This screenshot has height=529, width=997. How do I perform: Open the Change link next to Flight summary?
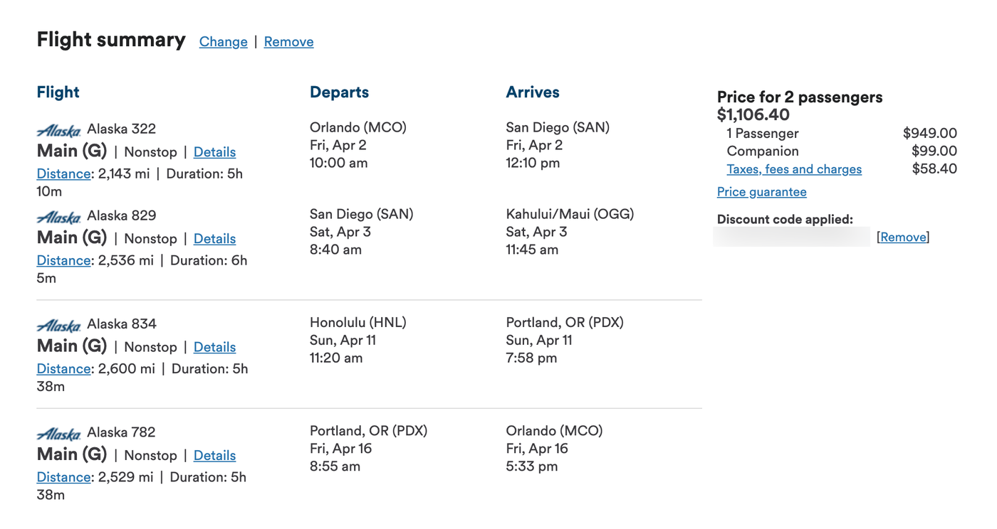click(x=224, y=42)
